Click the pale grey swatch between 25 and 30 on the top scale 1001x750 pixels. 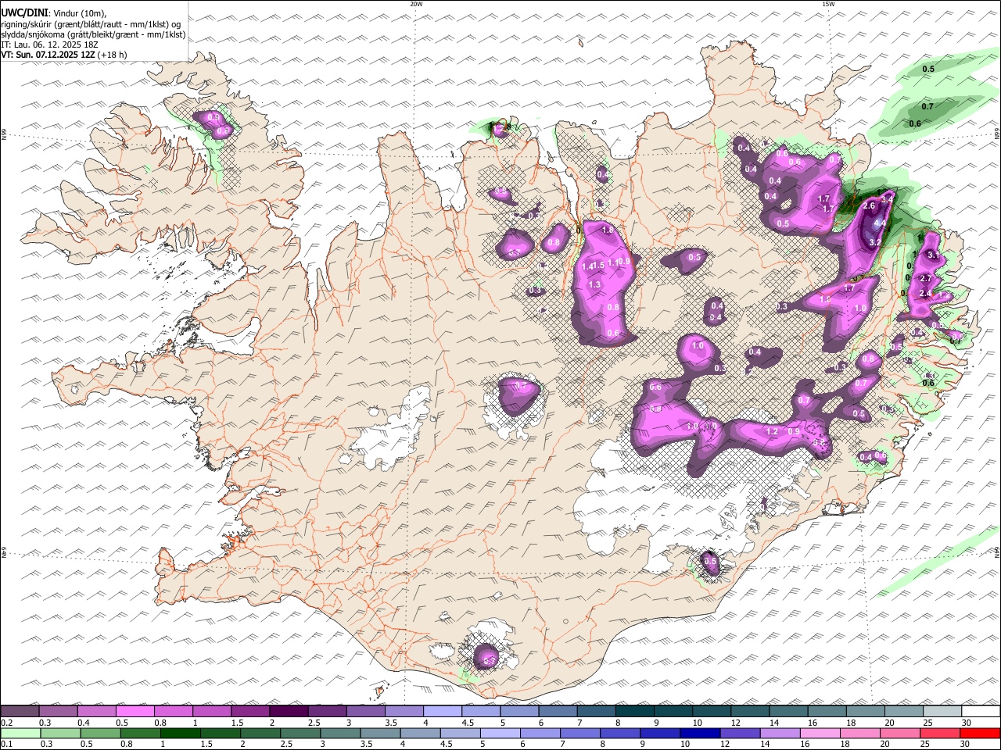pos(942,712)
